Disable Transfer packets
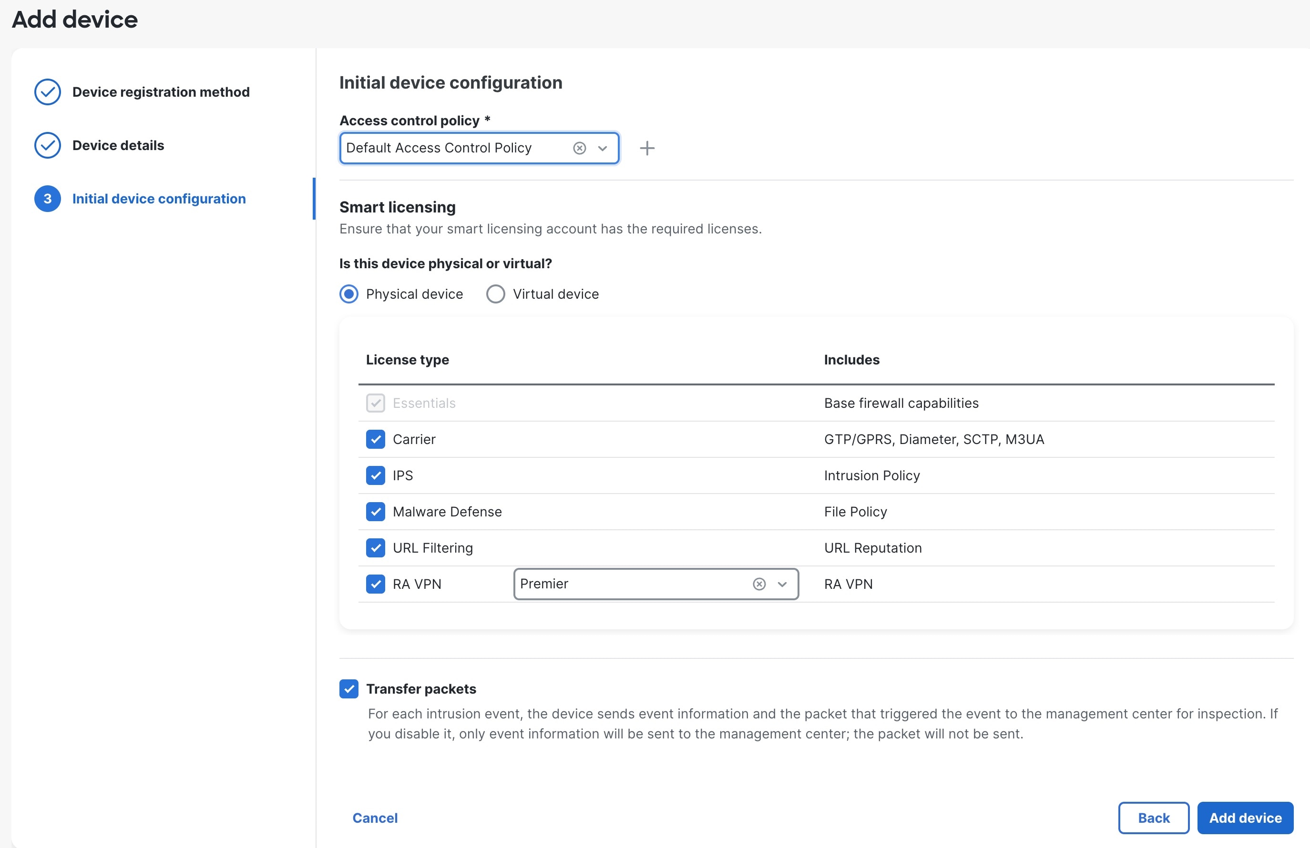The image size is (1310, 848). tap(349, 688)
